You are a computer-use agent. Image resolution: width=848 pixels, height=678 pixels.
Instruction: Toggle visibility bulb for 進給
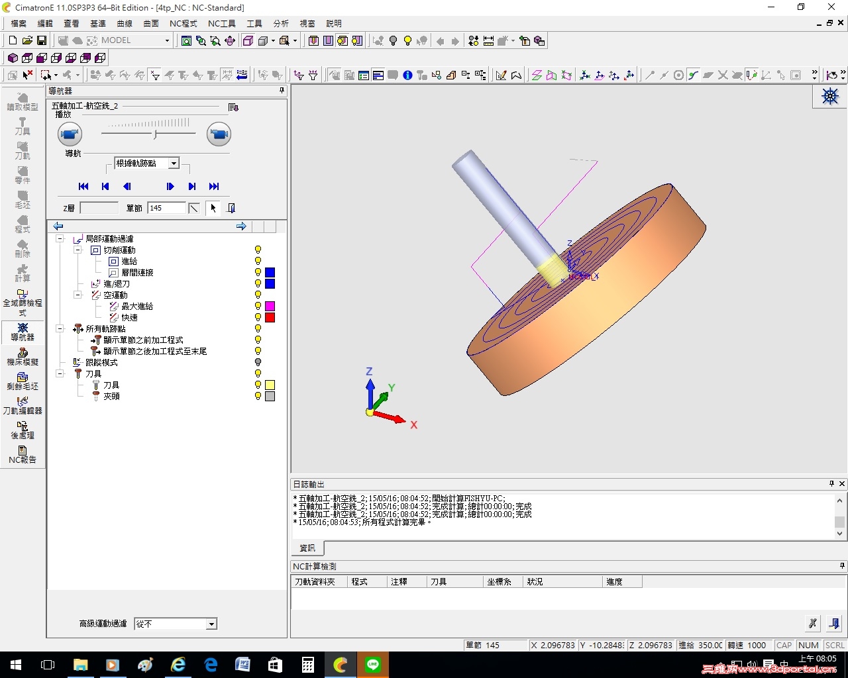click(x=258, y=262)
